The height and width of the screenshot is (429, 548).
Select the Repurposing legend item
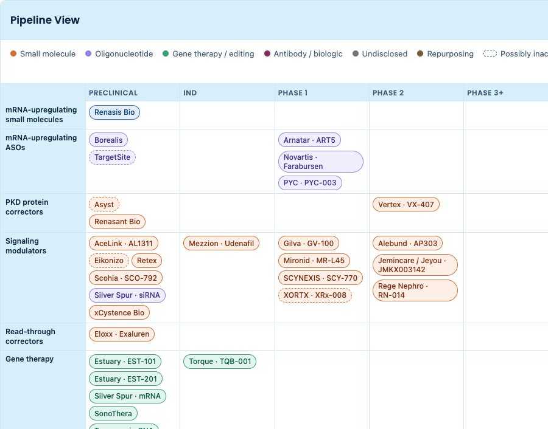445,53
